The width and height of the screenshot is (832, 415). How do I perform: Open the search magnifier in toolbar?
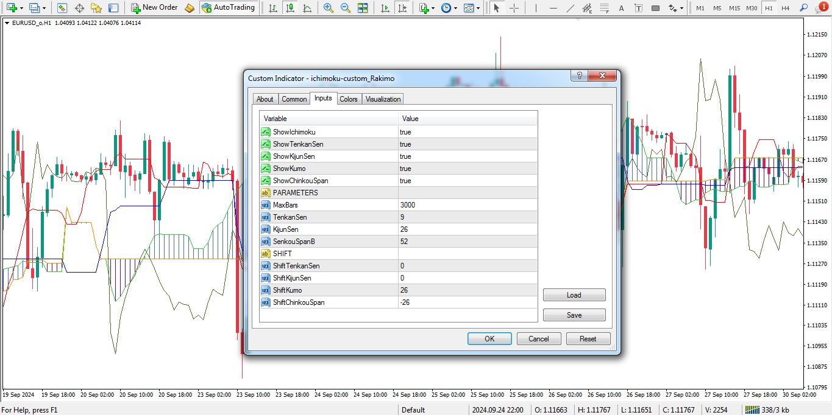[804, 8]
